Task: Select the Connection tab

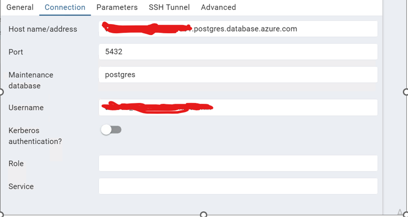Action: (x=65, y=7)
